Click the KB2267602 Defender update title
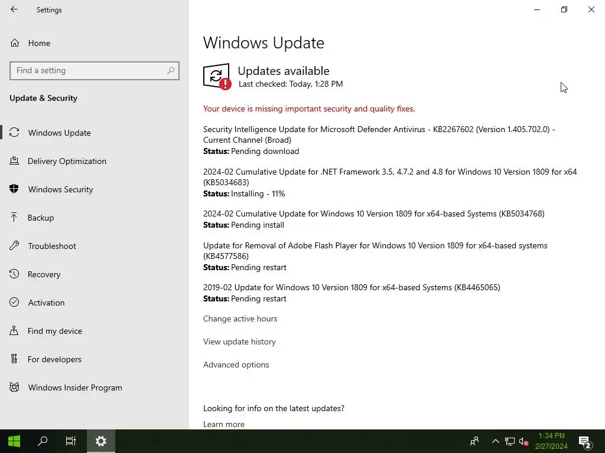This screenshot has width=605, height=453. click(379, 134)
